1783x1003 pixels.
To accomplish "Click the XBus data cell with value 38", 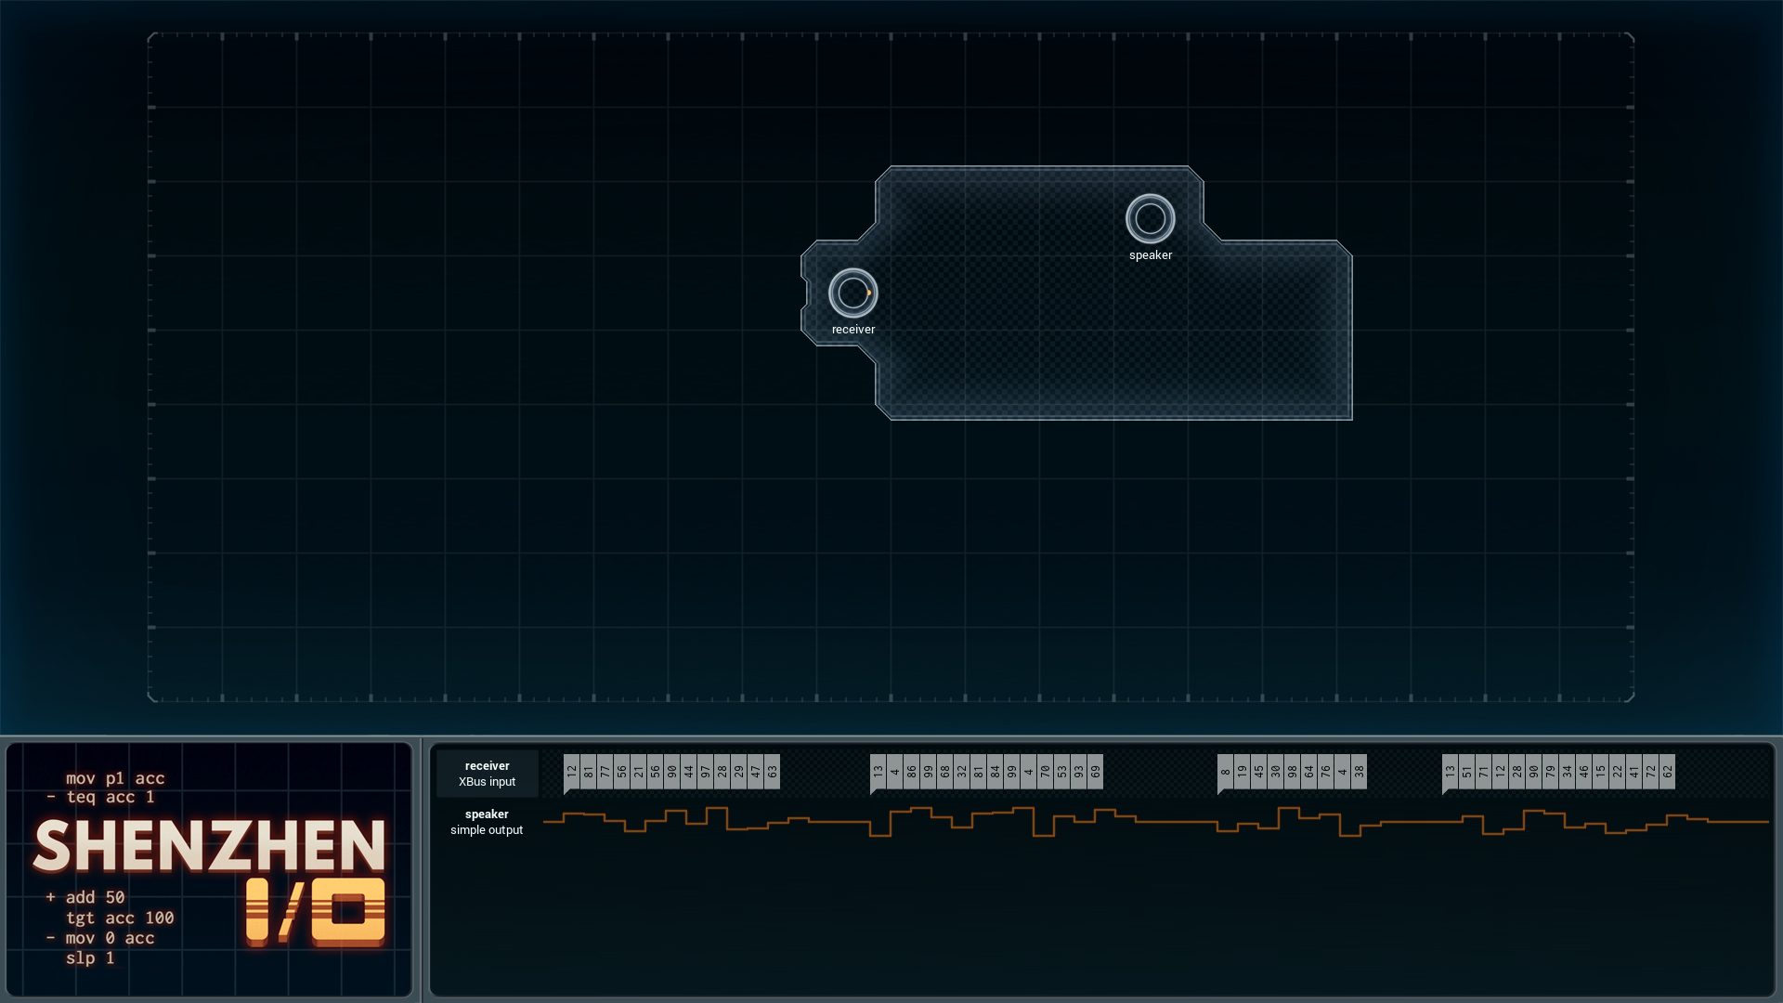I will click(x=1360, y=772).
